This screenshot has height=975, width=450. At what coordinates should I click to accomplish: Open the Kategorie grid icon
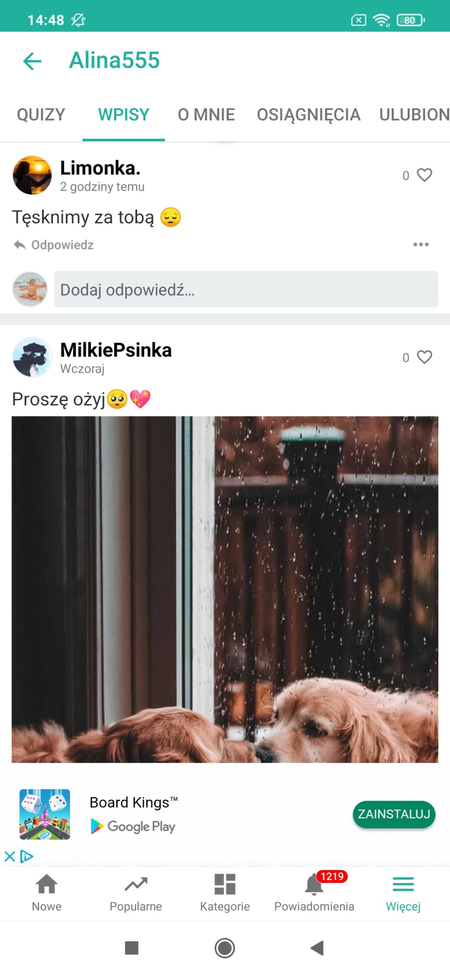pos(225,885)
